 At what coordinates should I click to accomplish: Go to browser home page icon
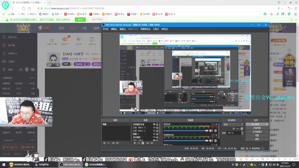point(30,8)
